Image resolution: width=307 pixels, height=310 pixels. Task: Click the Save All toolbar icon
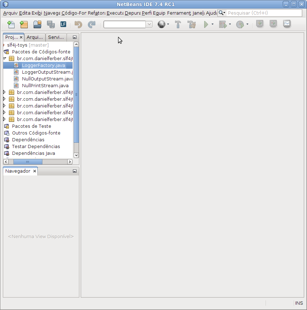pyautogui.click(x=51, y=24)
